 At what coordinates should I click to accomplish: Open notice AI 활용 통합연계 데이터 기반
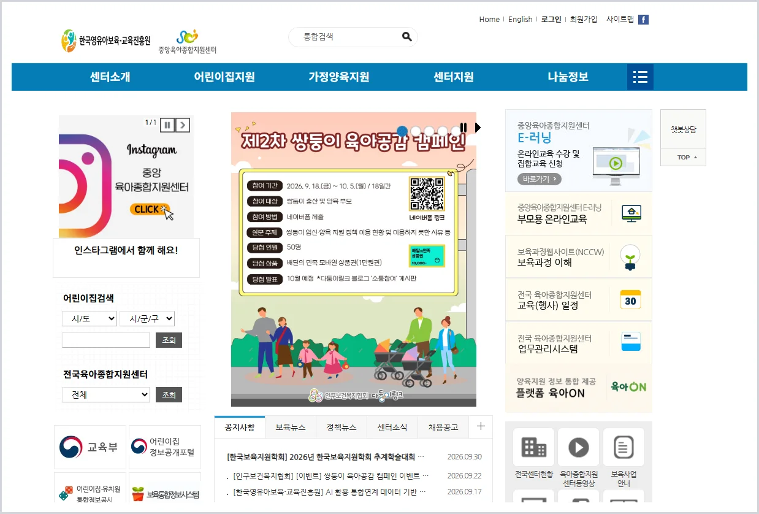[x=330, y=492]
